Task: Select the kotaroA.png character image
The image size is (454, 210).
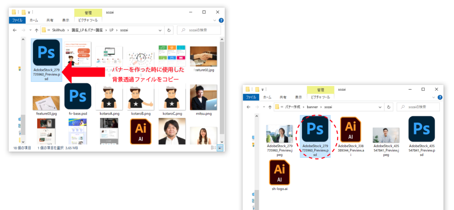Action: tap(109, 99)
